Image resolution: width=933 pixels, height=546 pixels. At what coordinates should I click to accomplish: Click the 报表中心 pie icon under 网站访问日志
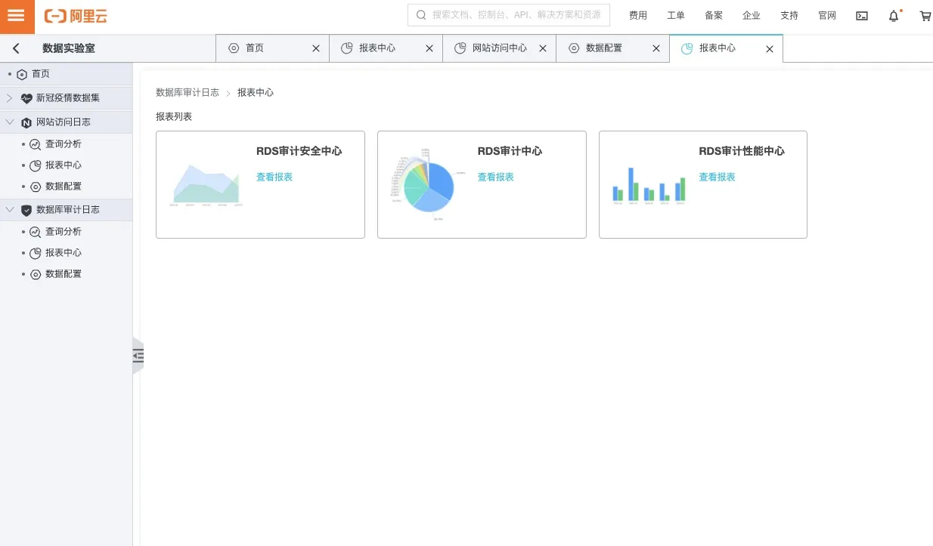pyautogui.click(x=35, y=165)
